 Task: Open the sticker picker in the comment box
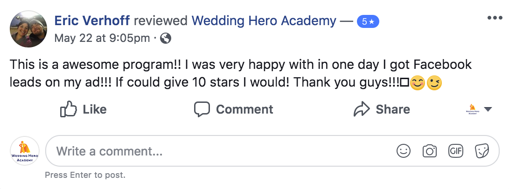[x=481, y=151]
